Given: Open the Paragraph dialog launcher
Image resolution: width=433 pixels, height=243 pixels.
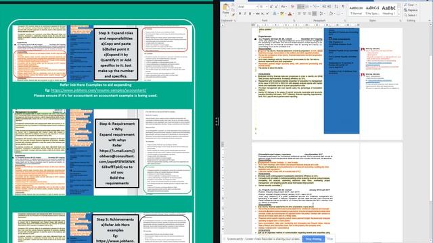Looking at the screenshot, I should pos(345,21).
